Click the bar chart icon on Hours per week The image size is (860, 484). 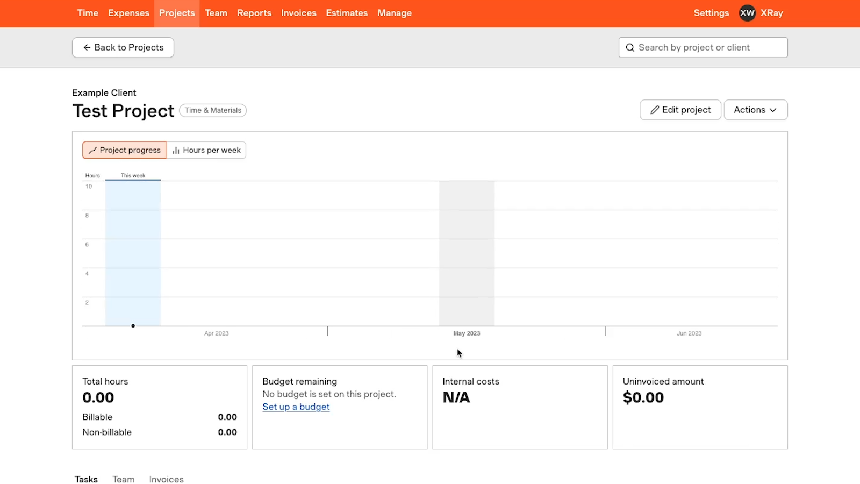[176, 150]
